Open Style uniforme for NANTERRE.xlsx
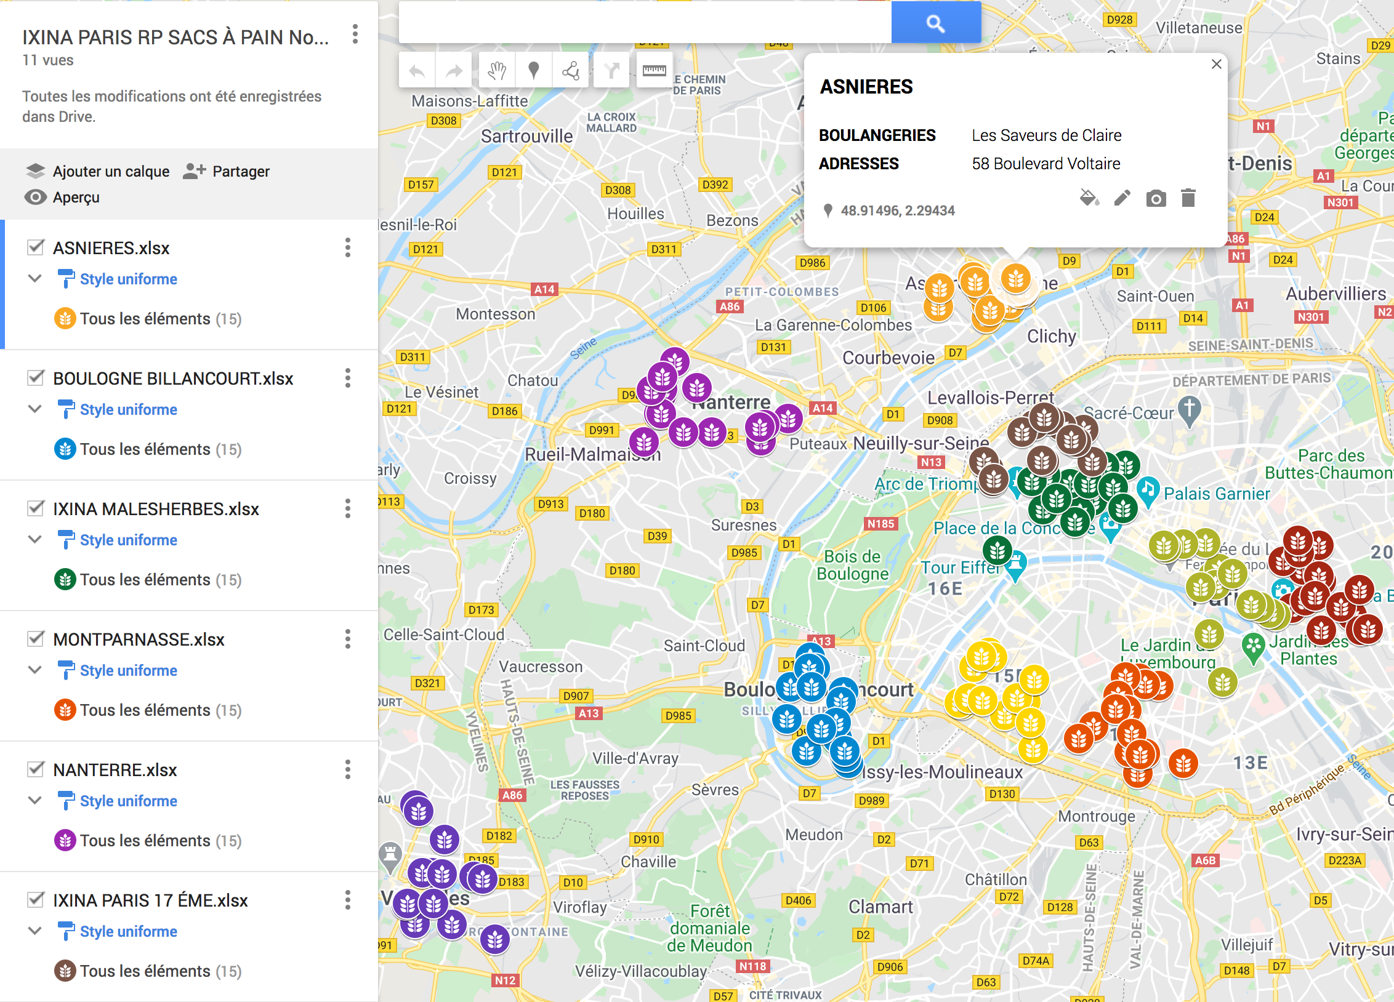The width and height of the screenshot is (1394, 1002). click(x=129, y=801)
